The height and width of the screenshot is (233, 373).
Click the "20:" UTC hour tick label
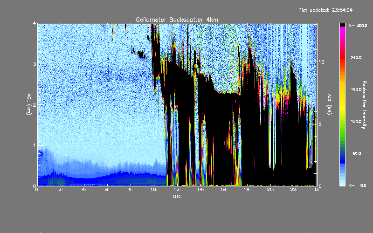pos(270,190)
